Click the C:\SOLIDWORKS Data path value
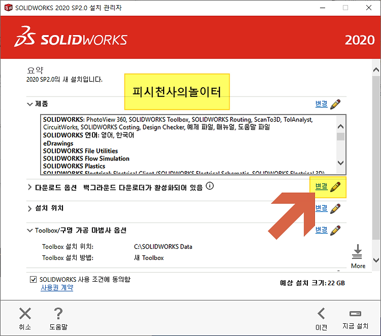The image size is (381, 336). [163, 247]
